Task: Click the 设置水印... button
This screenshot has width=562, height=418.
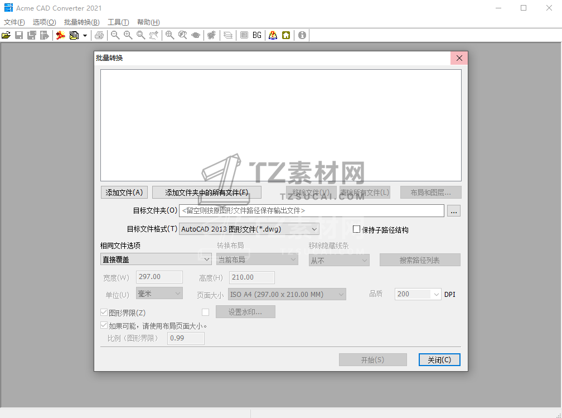Action: (245, 312)
